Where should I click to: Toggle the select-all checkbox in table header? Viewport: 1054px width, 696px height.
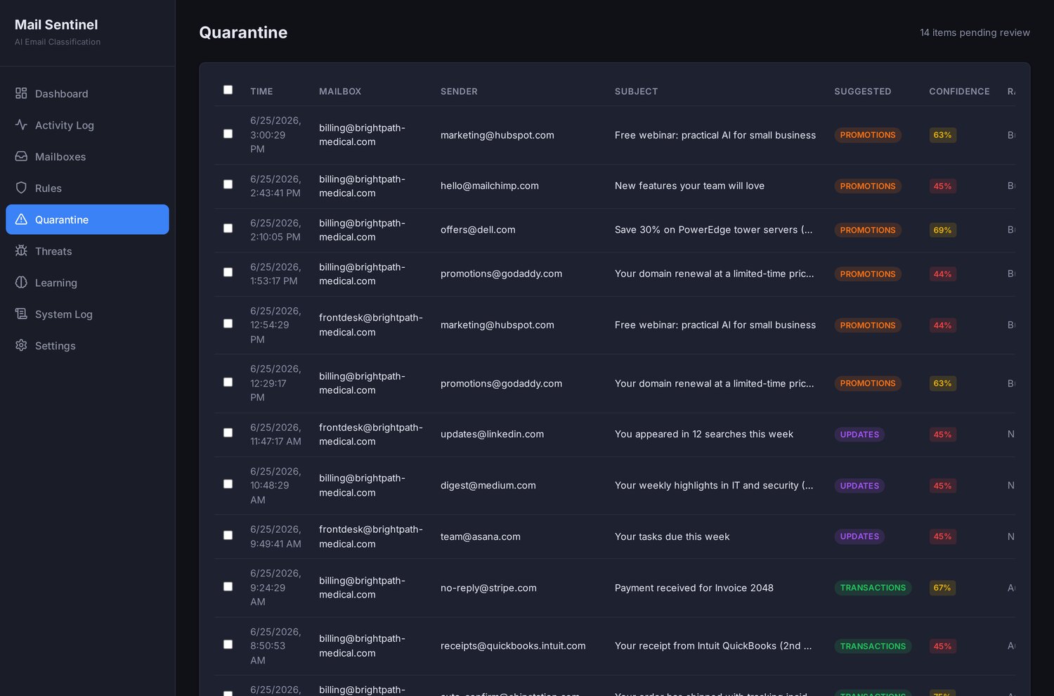(228, 90)
